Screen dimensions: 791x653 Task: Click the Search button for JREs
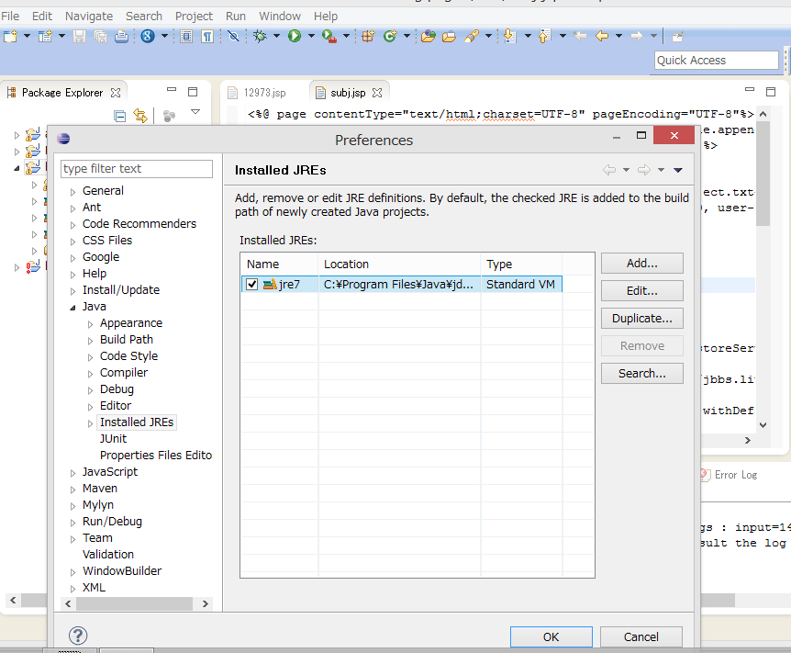(x=641, y=373)
